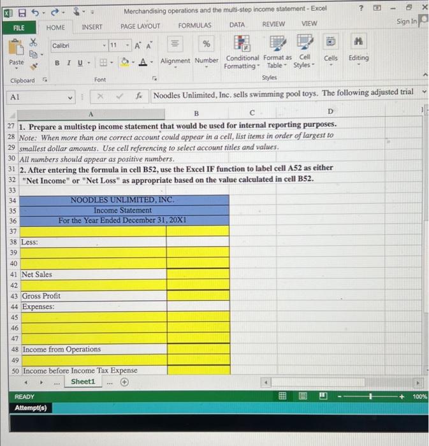Apply the yellow Fill Color bucket
This screenshot has height=446, width=429.
(x=124, y=62)
